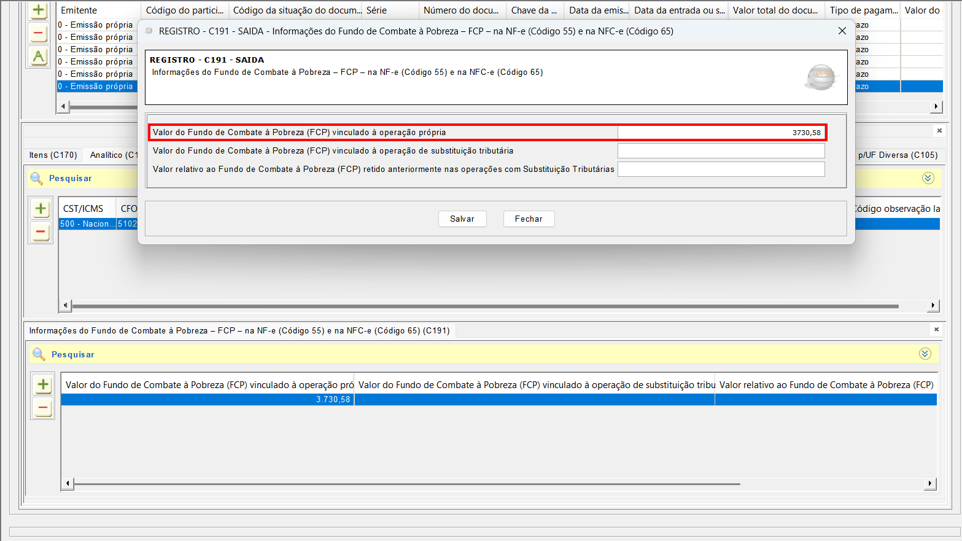Click the letter A icon beside the document list

tap(38, 56)
